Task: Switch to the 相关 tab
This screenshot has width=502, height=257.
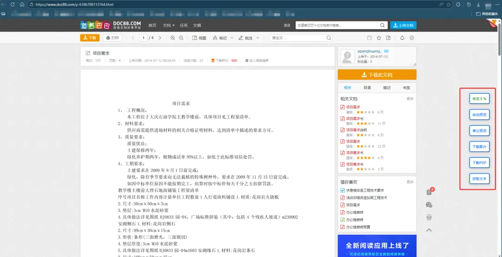Action: (x=347, y=88)
